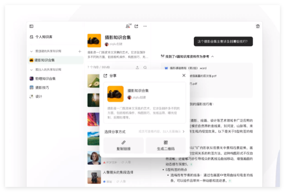Viewport: 285px width, 192px height.
Task: Click the QR code icon above 生成二维码
Action: click(x=166, y=142)
